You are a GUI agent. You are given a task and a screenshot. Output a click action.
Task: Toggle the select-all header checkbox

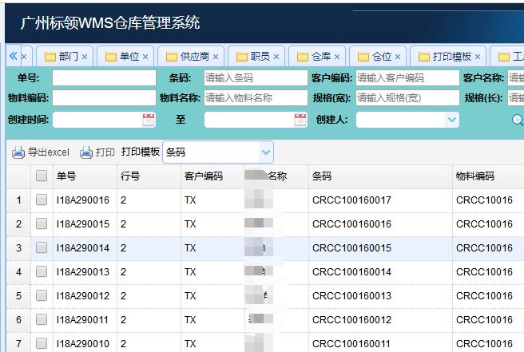42,176
